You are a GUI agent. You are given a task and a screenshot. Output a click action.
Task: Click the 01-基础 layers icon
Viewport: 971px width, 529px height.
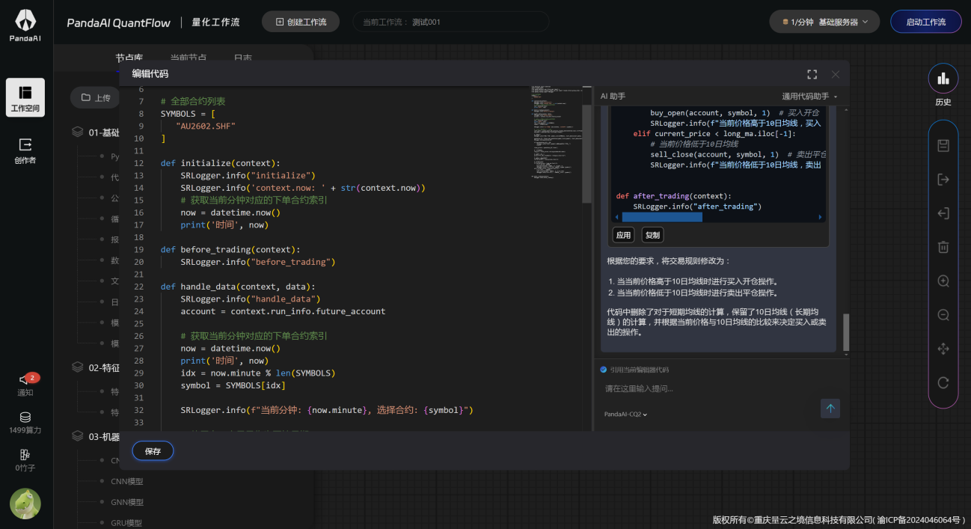[x=77, y=132]
